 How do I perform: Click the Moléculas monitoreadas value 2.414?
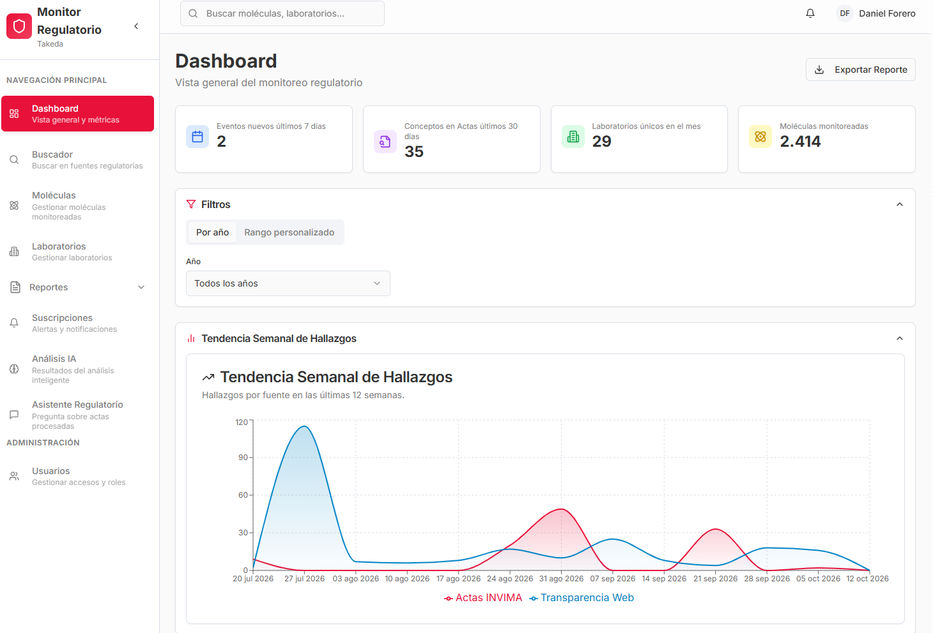800,142
